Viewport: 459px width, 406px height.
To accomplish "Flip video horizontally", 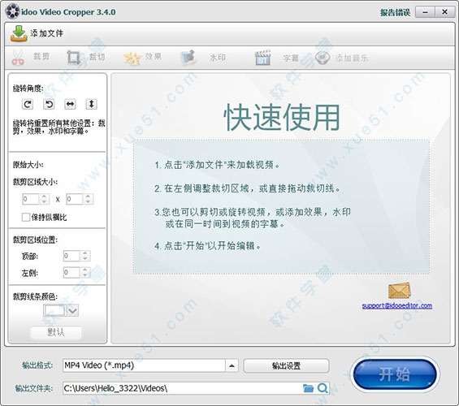I will tap(70, 104).
